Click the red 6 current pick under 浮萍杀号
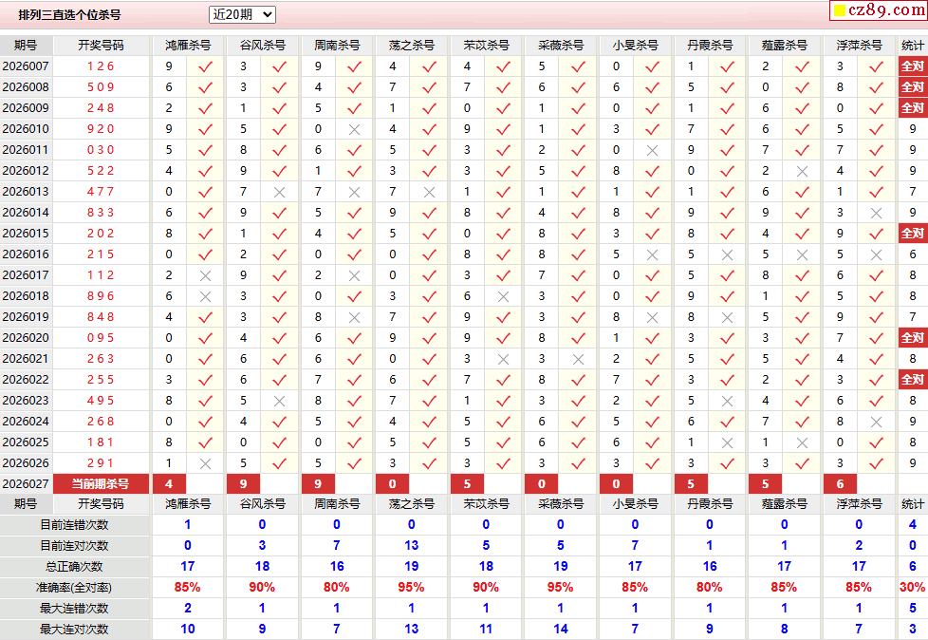928x640 pixels. [840, 483]
